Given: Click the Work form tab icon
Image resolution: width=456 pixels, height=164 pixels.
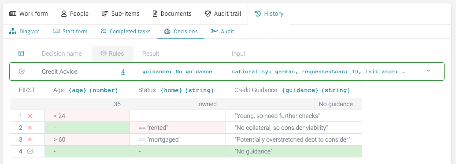Looking at the screenshot, I should (12, 14).
